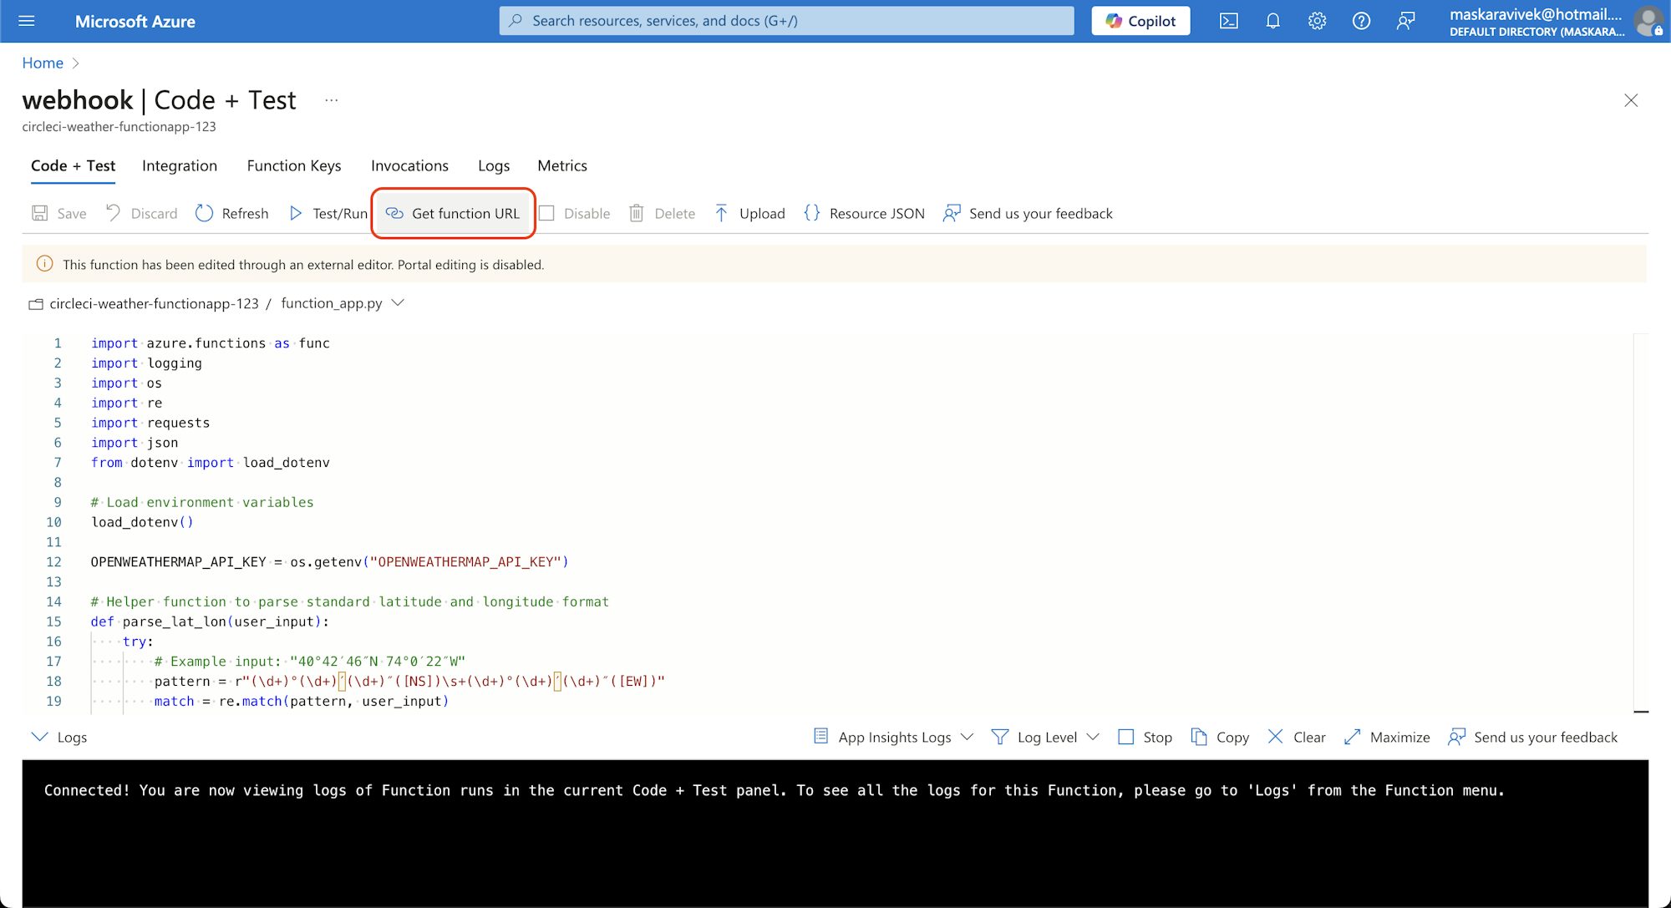This screenshot has width=1671, height=908.
Task: Switch to the Metrics tab
Action: (x=561, y=165)
